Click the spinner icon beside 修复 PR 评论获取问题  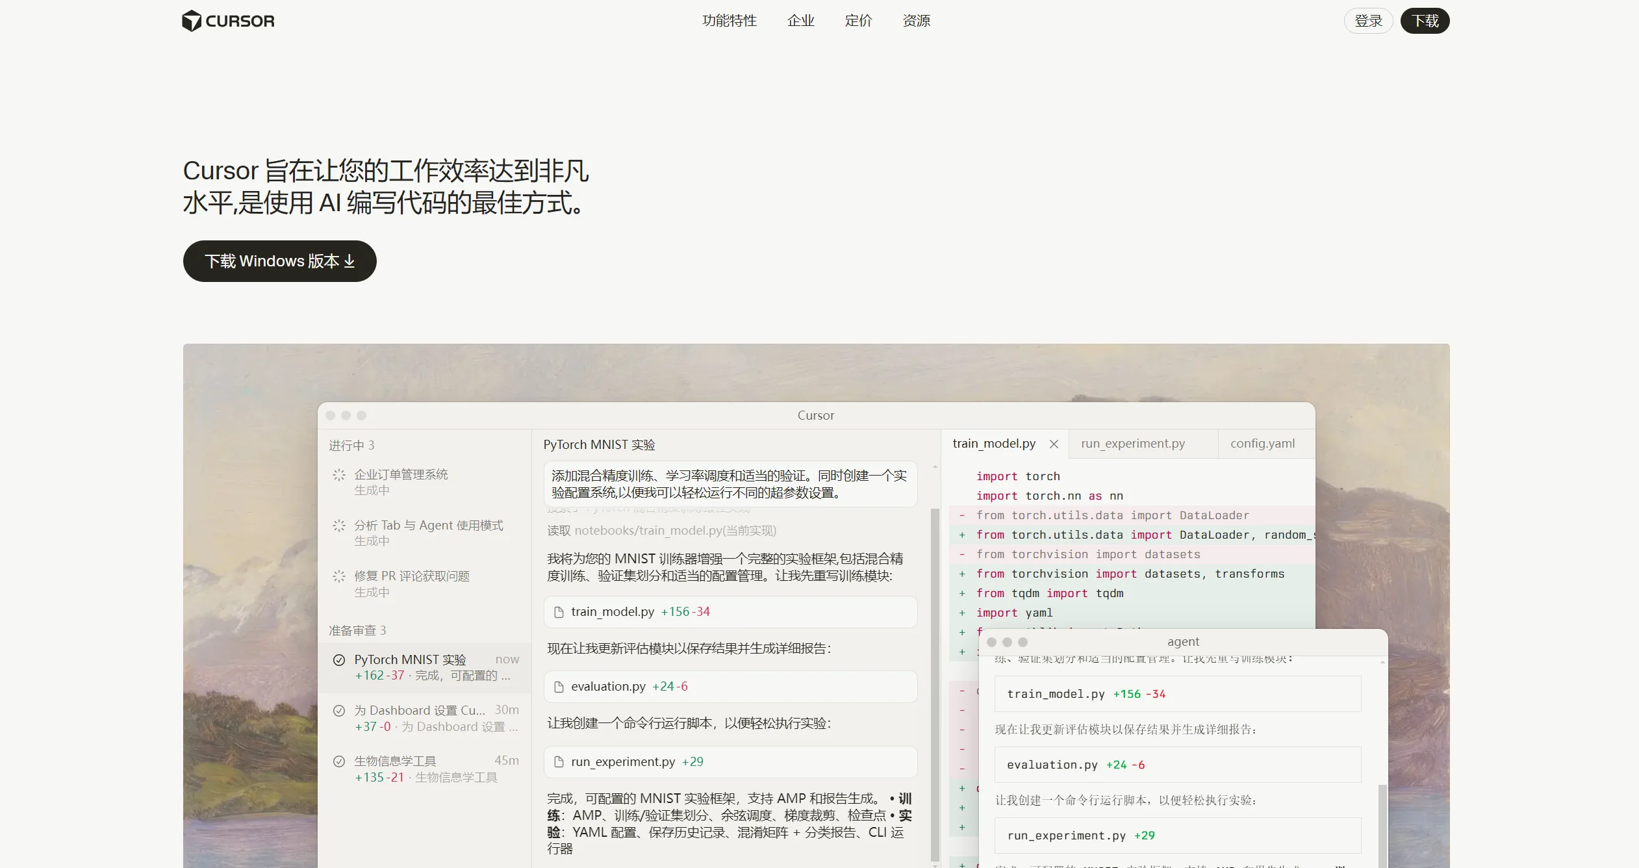(338, 576)
